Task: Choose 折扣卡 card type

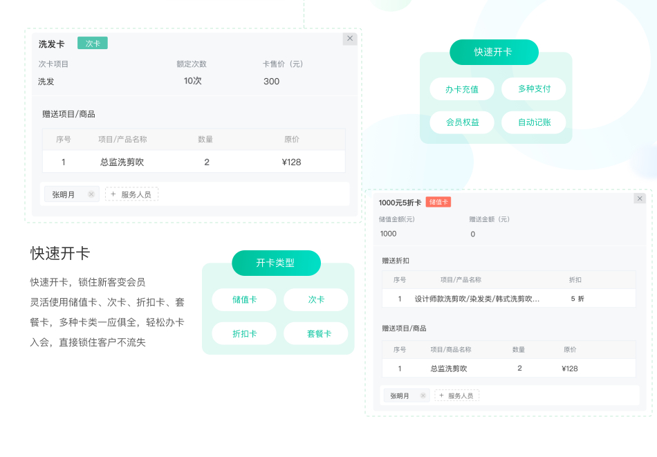Action: [244, 333]
